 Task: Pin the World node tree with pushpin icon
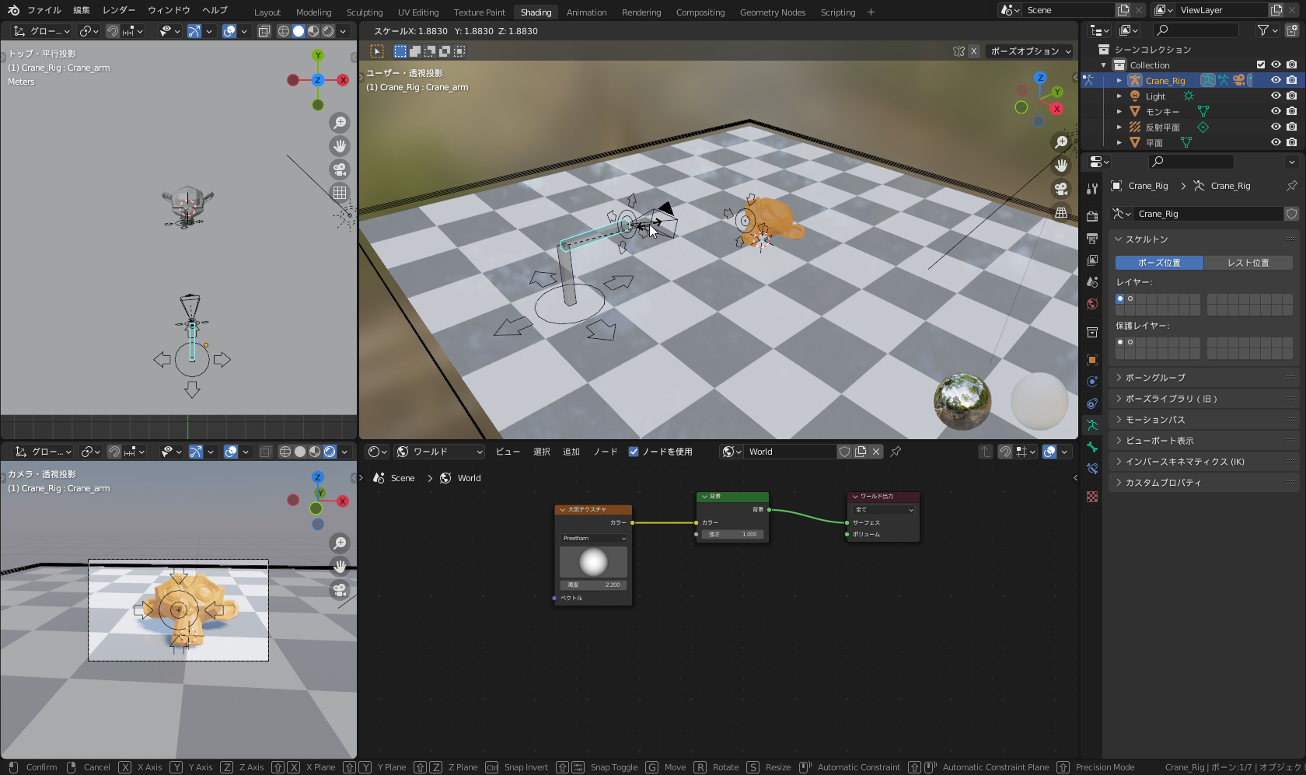point(896,451)
